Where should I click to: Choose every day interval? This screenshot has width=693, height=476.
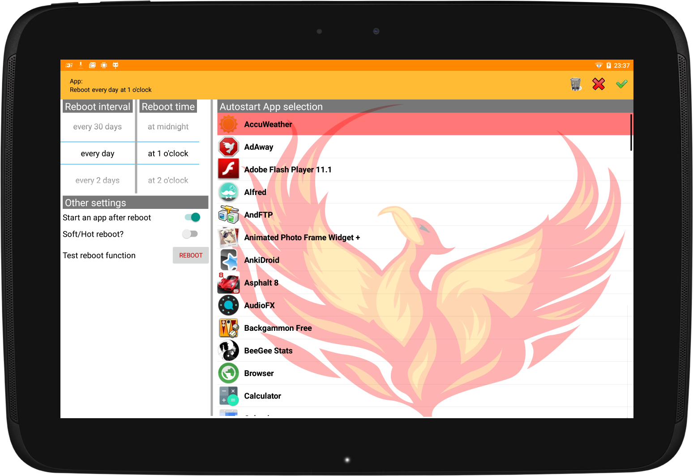pos(98,154)
